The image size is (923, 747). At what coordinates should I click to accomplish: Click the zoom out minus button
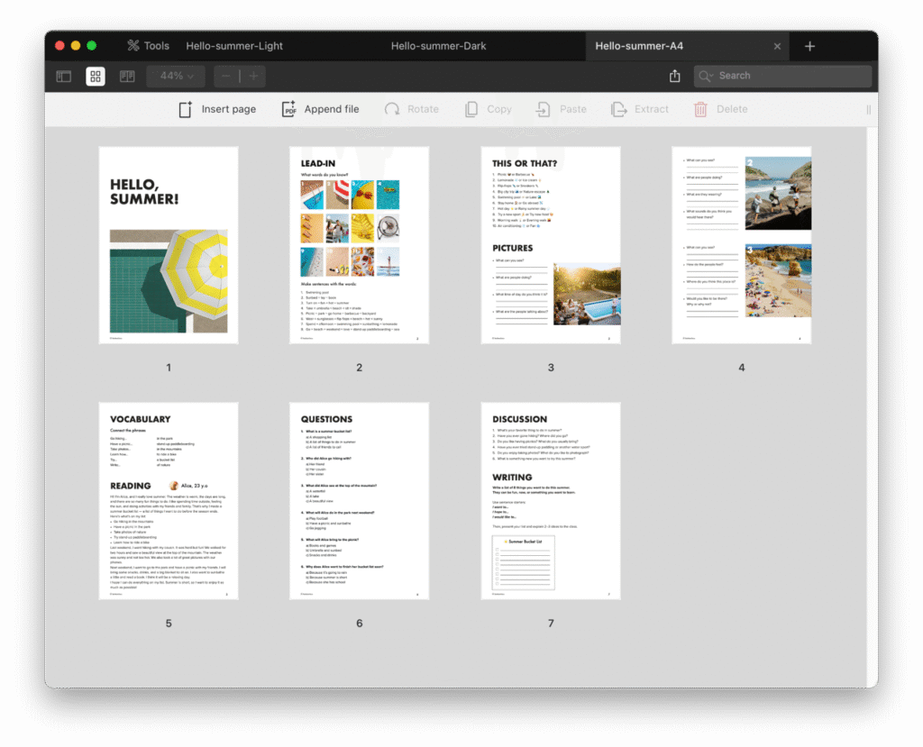pos(226,77)
